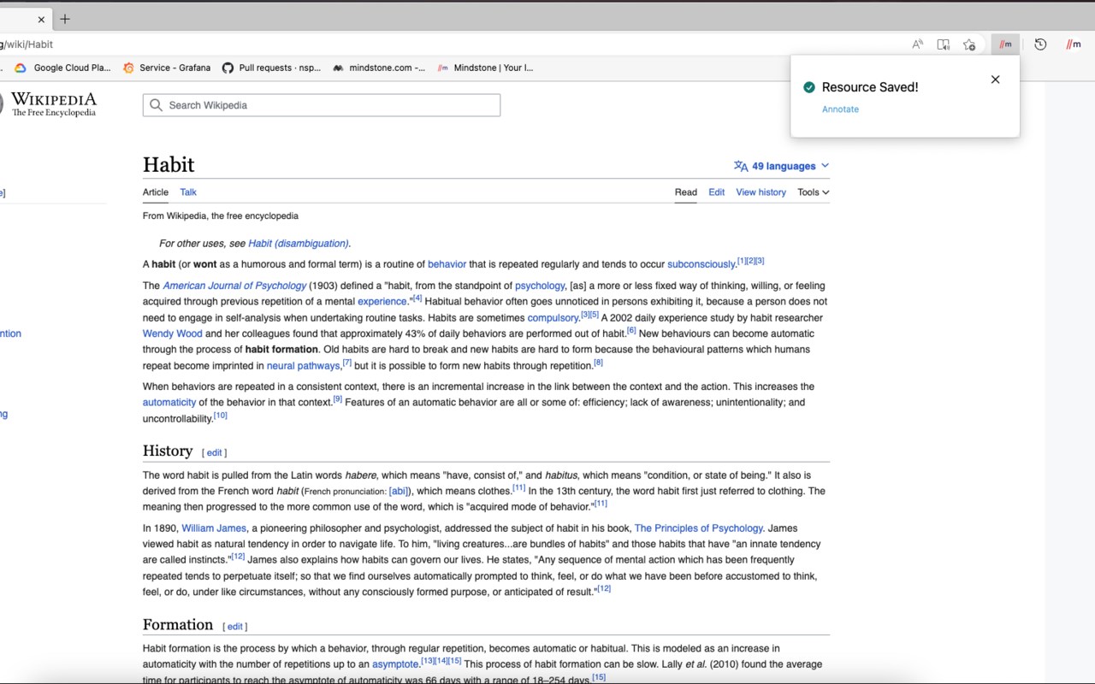The width and height of the screenshot is (1095, 684).
Task: Switch to the Talk tab
Action: pos(188,192)
